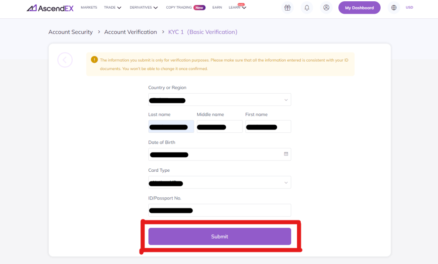Click the ID/Passport No. input field
This screenshot has height=264, width=438.
[x=219, y=210]
